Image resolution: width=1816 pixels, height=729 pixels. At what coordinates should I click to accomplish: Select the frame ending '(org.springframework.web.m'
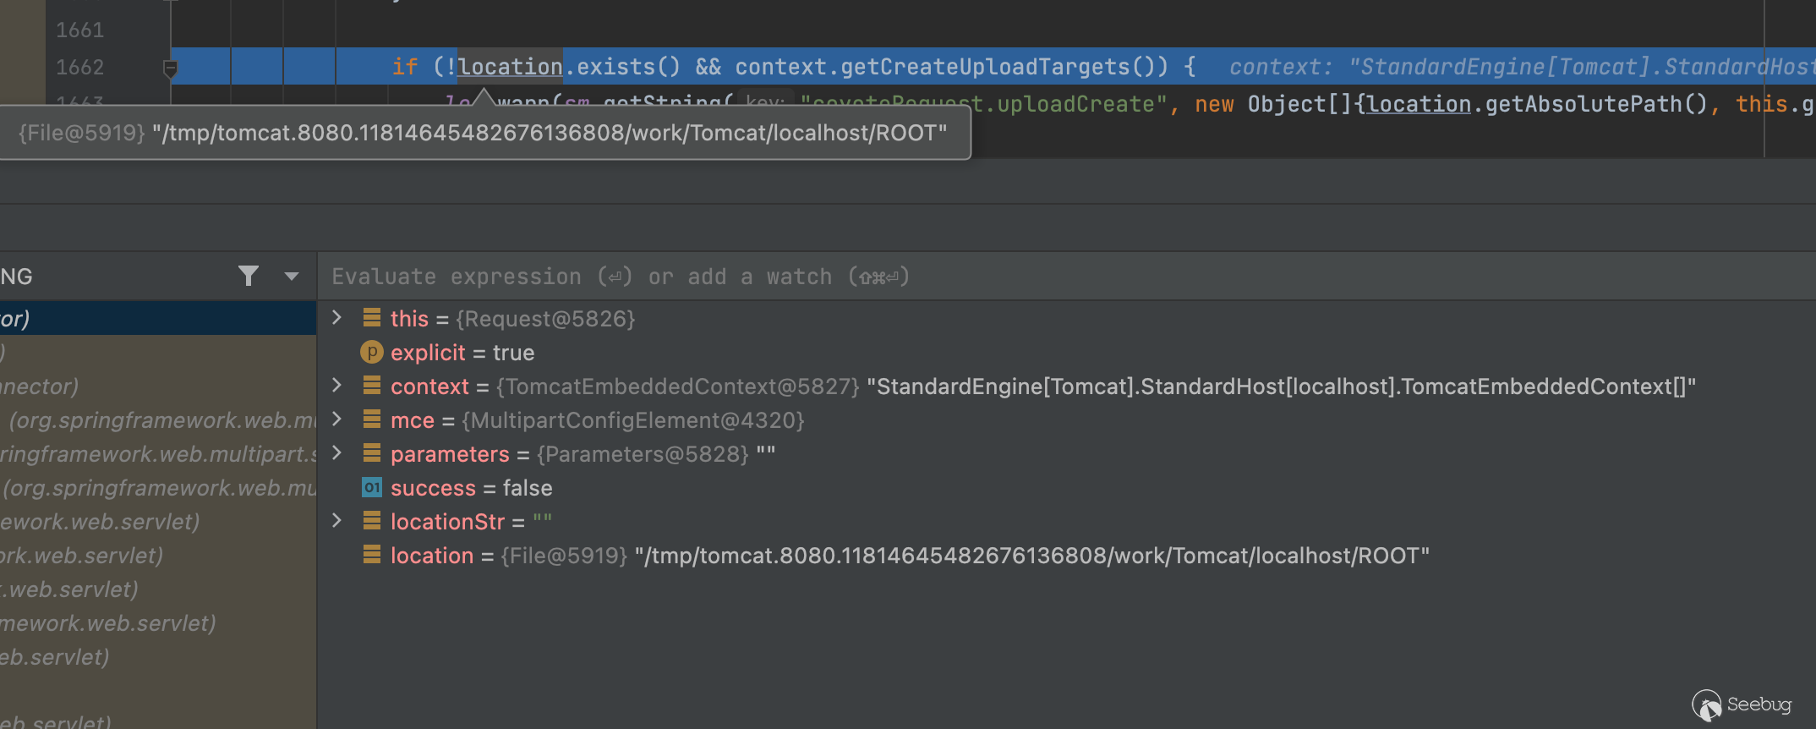tap(158, 420)
